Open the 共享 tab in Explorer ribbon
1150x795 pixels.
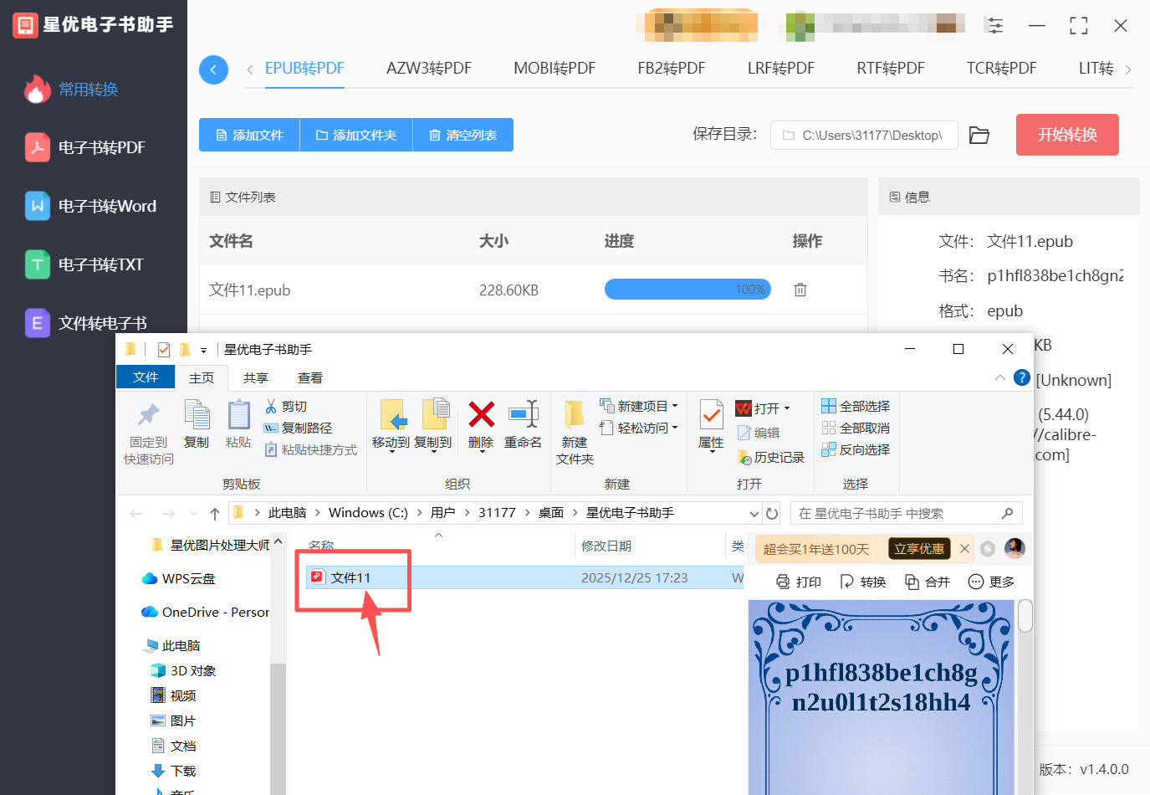pyautogui.click(x=255, y=377)
